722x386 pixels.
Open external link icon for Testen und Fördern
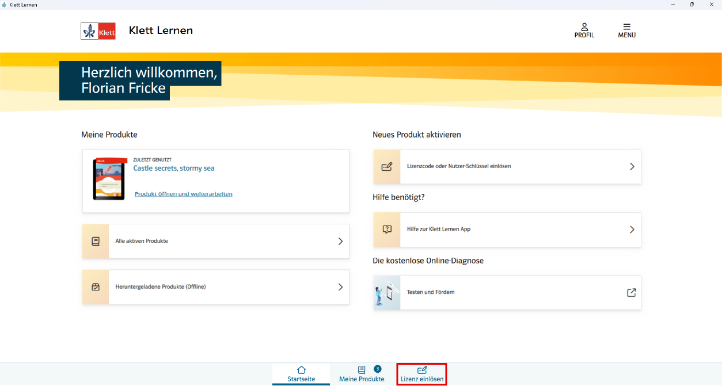click(x=631, y=292)
